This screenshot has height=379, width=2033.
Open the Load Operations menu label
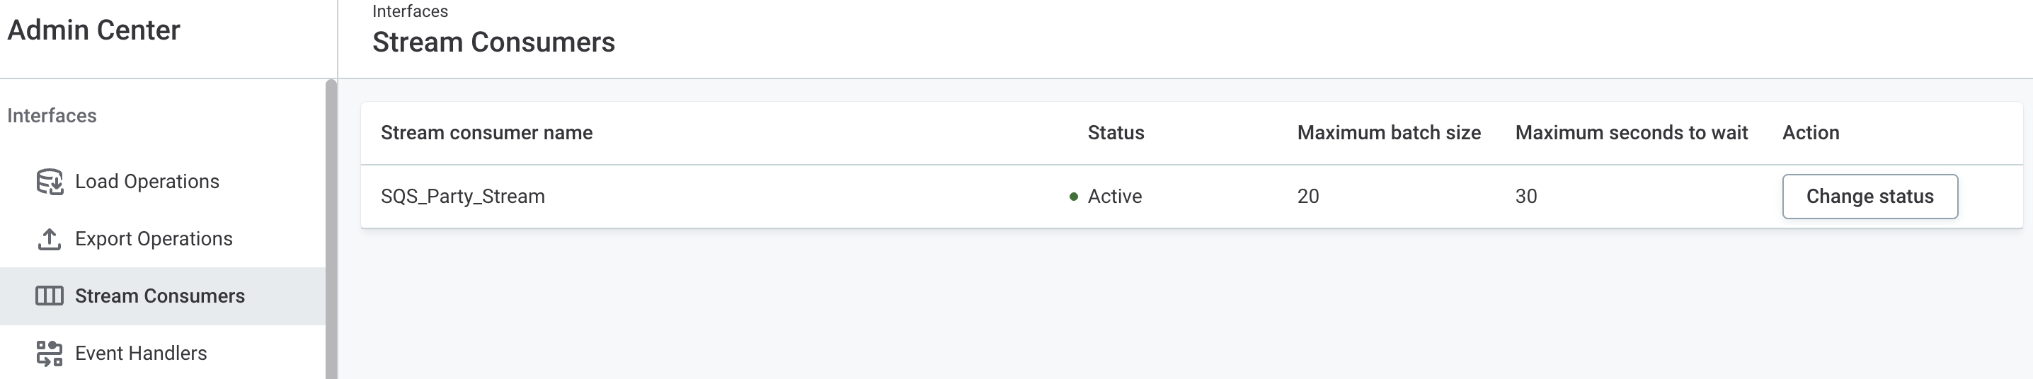coord(147,182)
